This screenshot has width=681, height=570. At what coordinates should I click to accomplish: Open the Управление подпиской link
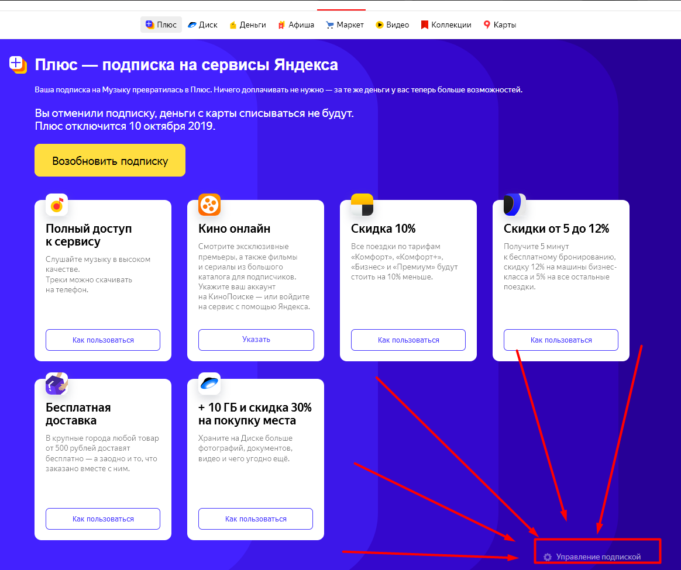click(x=598, y=557)
